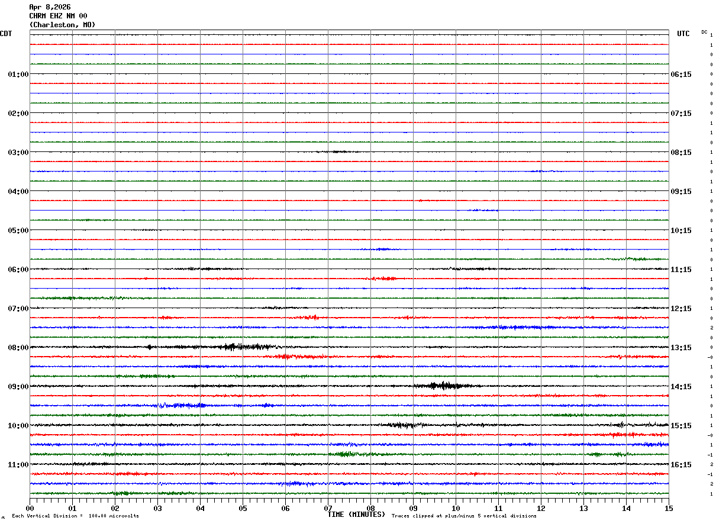716x524 pixels.
Task: Click the 16:15 UTC time label
Action: tap(681, 465)
